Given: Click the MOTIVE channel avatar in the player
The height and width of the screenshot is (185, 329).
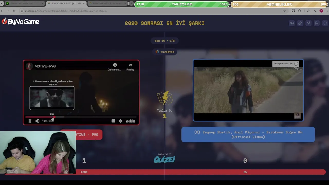Looking at the screenshot, I should (x=29, y=66).
